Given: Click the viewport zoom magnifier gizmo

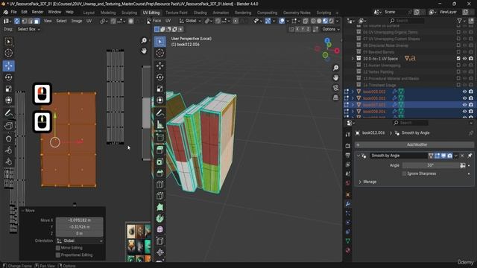Looking at the screenshot, I should [335, 68].
